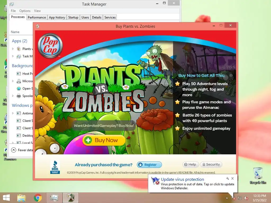271x203 pixels.
Task: Click the PopCap logo
Action: click(x=50, y=46)
